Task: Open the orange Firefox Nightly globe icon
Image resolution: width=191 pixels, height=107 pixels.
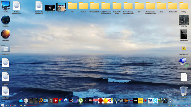Action: tap(6, 34)
